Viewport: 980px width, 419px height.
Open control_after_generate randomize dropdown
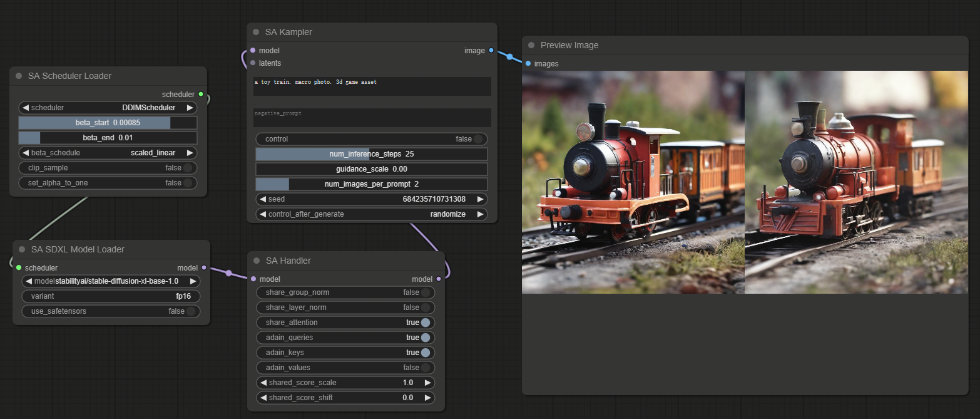click(372, 214)
